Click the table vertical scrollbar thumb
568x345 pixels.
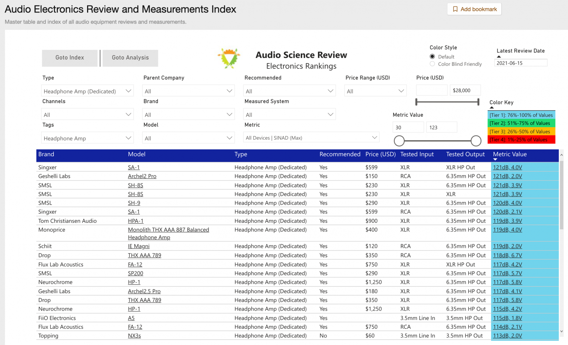pyautogui.click(x=562, y=195)
